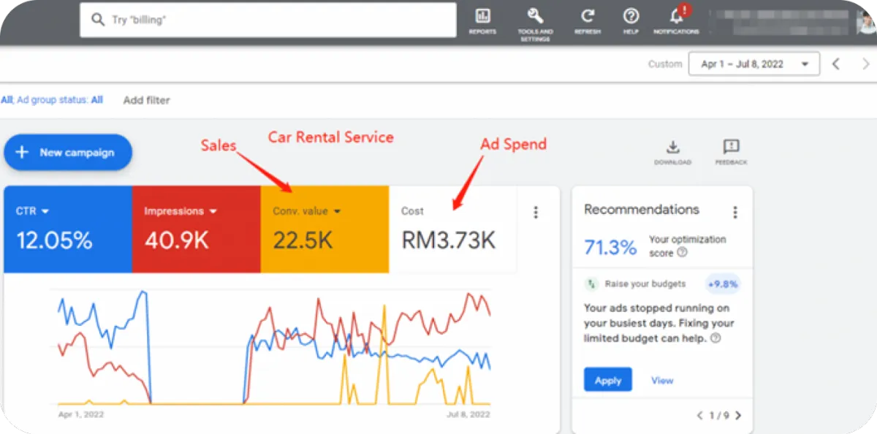The height and width of the screenshot is (434, 877).
Task: Click the blue CTR scorecard value 12.05%
Action: pyautogui.click(x=55, y=240)
